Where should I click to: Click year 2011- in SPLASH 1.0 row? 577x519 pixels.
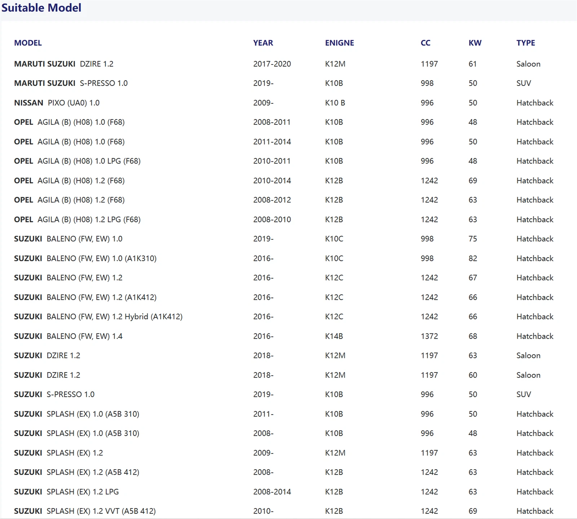pyautogui.click(x=263, y=414)
